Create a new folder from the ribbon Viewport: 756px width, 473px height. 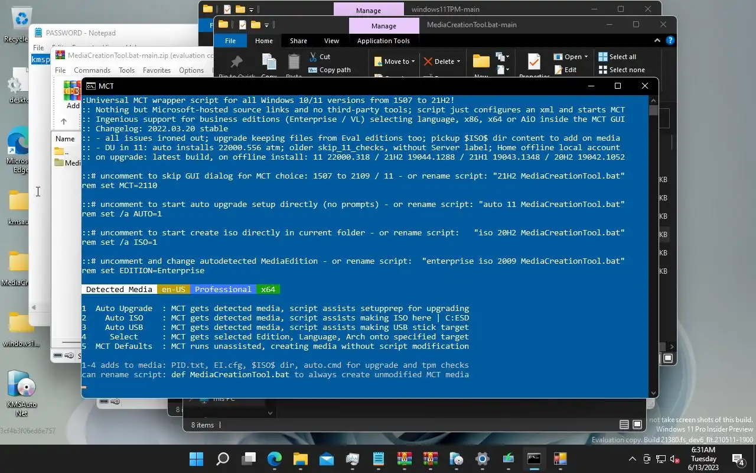pos(481,62)
